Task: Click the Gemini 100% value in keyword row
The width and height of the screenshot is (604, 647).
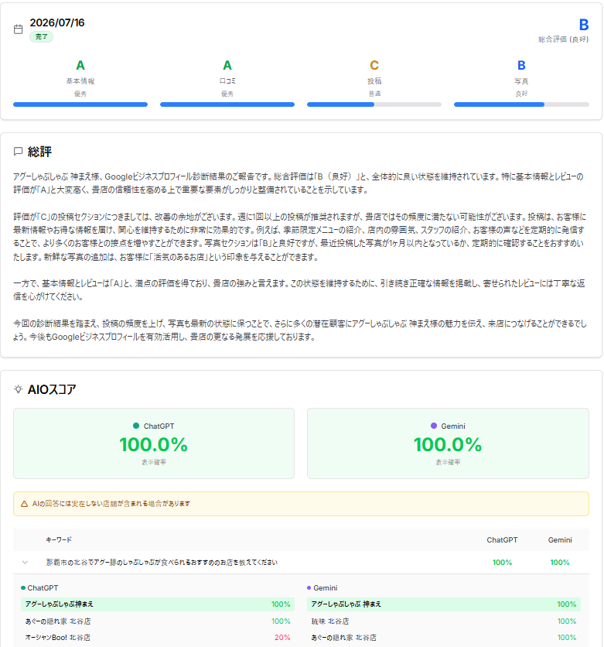Action: tap(559, 563)
